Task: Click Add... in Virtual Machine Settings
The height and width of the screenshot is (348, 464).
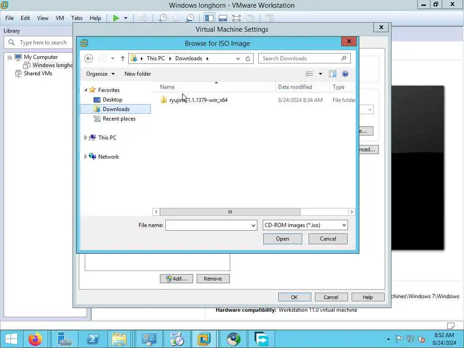Action: click(176, 279)
